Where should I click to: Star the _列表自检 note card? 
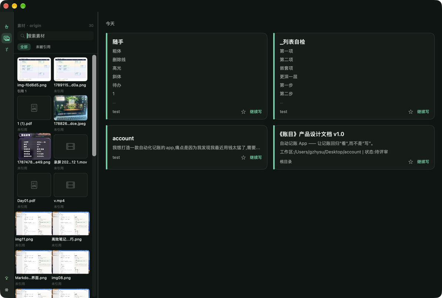tap(411, 112)
